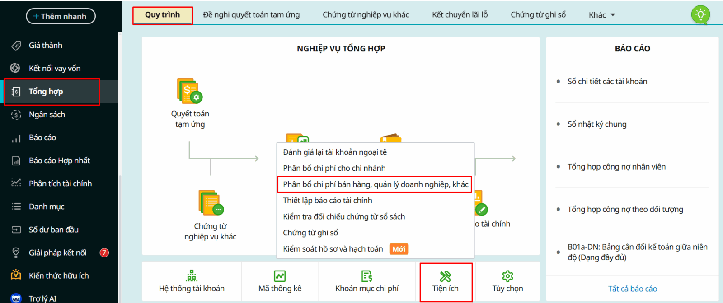Choose Đánh giá lại tài khoản ngoại tệ
This screenshot has width=723, height=303.
coord(376,152)
